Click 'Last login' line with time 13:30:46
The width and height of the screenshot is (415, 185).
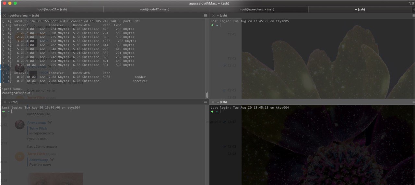41,108
